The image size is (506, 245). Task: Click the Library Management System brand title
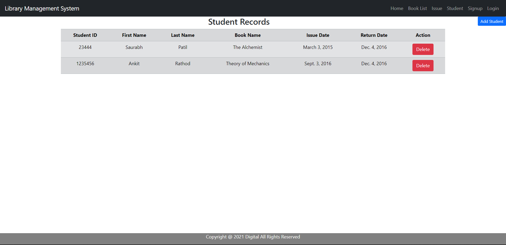coord(42,8)
